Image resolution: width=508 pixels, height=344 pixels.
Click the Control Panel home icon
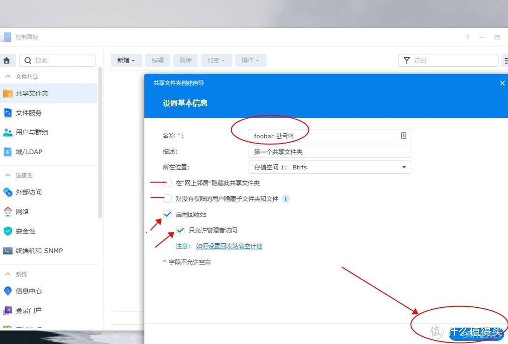click(7, 60)
